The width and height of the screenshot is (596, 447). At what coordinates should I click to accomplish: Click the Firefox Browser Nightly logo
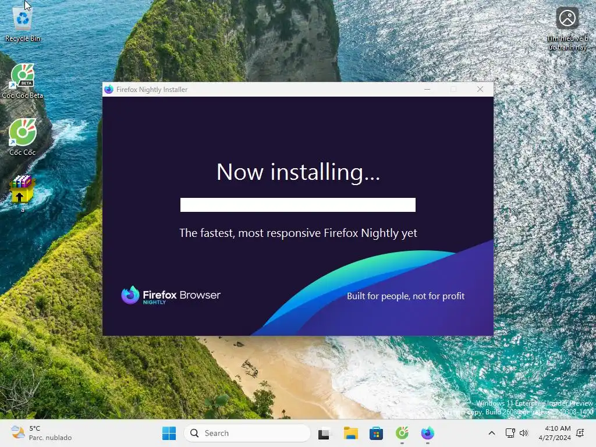pos(171,295)
